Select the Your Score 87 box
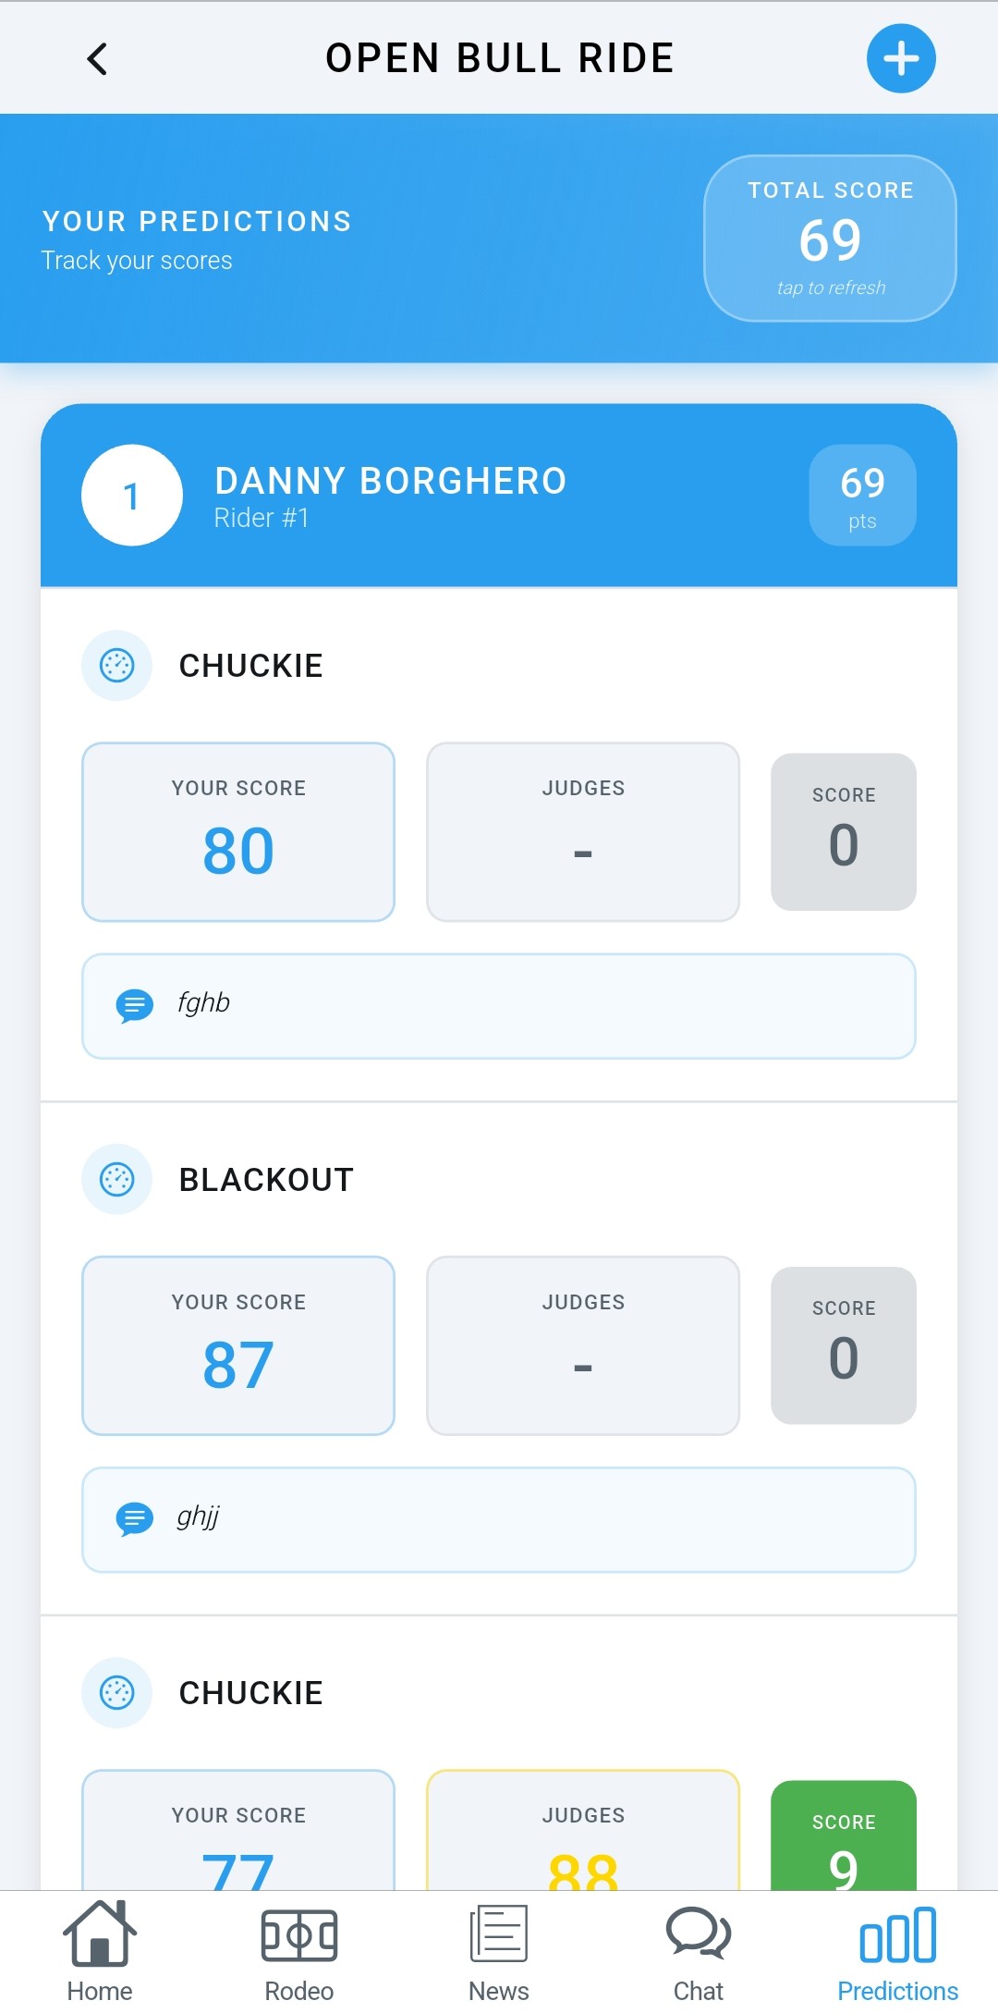The width and height of the screenshot is (998, 2013). tap(238, 1345)
